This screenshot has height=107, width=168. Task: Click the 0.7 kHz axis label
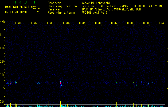pos(2,88)
